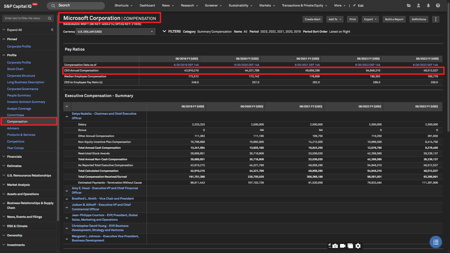450x253 pixels.
Task: Collapse the left sidebar with double-chevron
Action: pyautogui.click(x=52, y=30)
